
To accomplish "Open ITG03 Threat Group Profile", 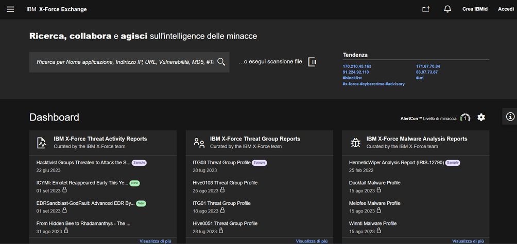I will click(x=221, y=163).
